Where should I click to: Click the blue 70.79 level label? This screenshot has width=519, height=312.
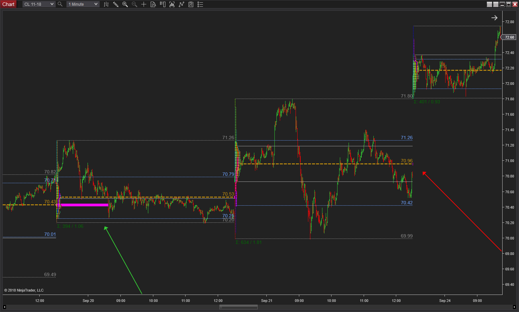pyautogui.click(x=228, y=174)
